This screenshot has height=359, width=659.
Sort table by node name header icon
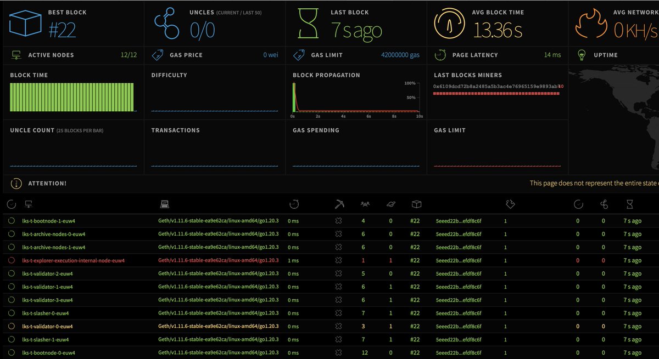point(29,204)
